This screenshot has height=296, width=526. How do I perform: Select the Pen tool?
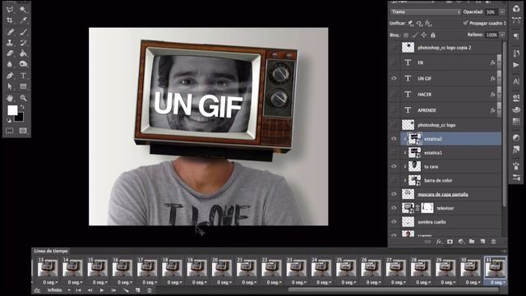coord(10,76)
